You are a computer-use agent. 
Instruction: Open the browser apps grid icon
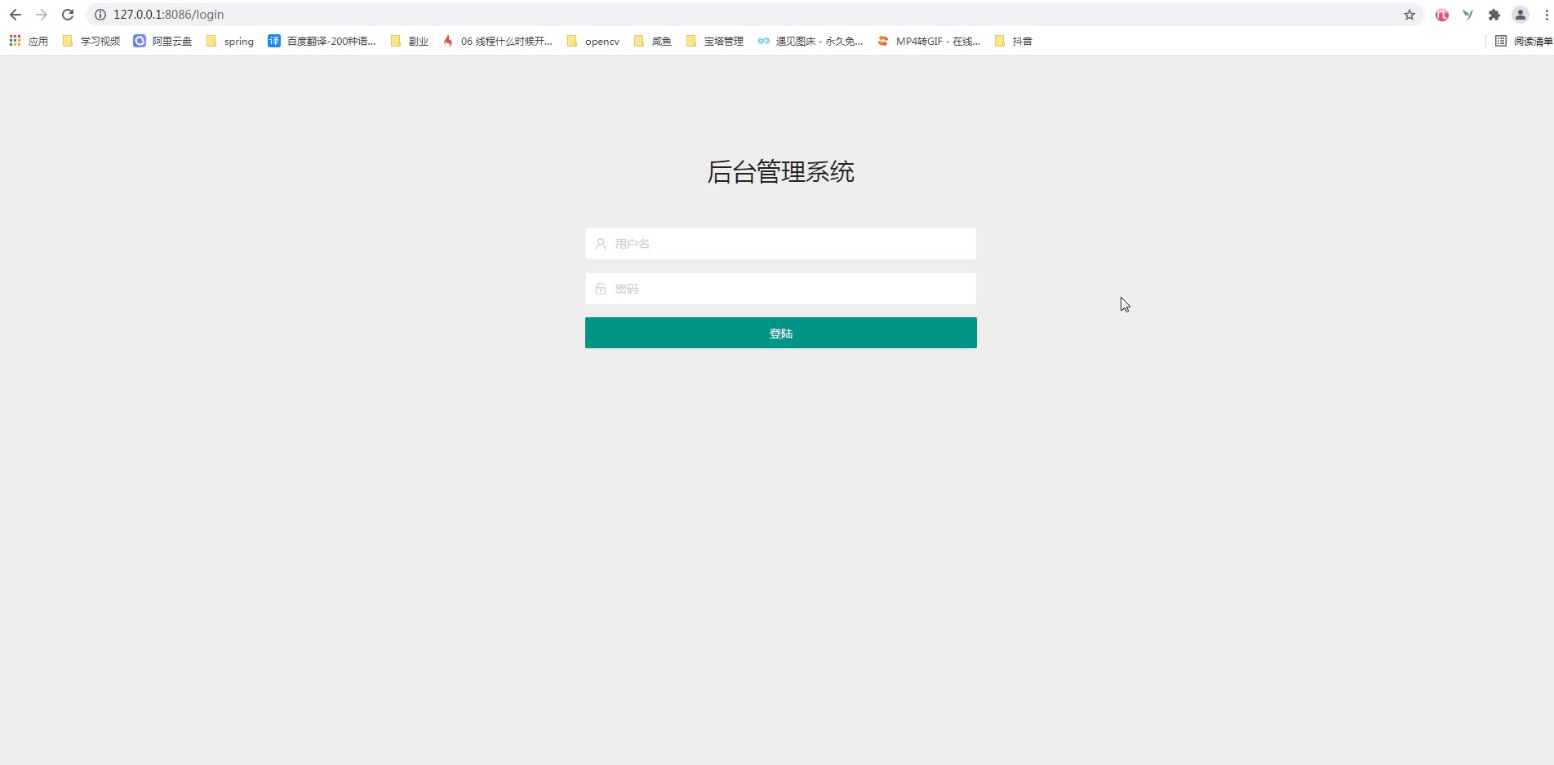pos(14,40)
